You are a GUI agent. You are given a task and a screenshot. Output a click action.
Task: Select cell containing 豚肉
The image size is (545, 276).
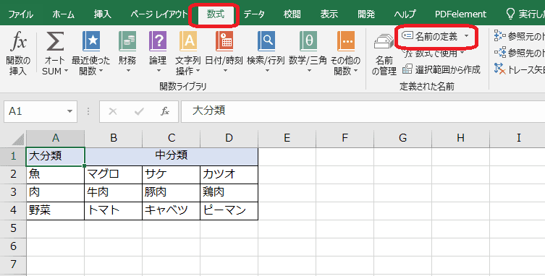[171, 193]
